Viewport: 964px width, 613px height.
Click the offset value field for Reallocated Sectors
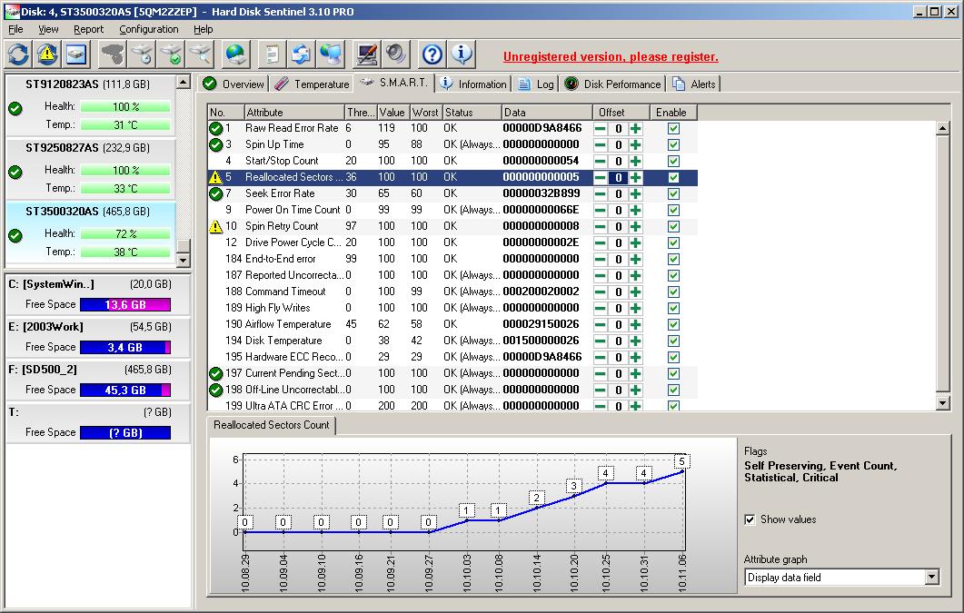tap(618, 177)
